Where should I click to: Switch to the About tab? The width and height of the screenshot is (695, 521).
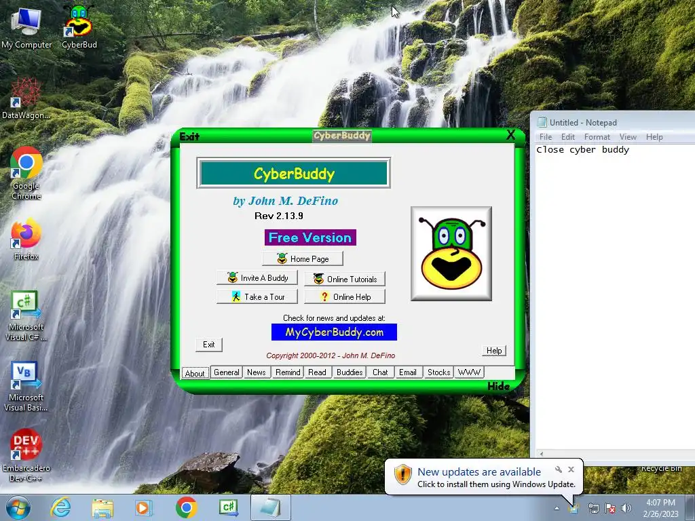[195, 373]
